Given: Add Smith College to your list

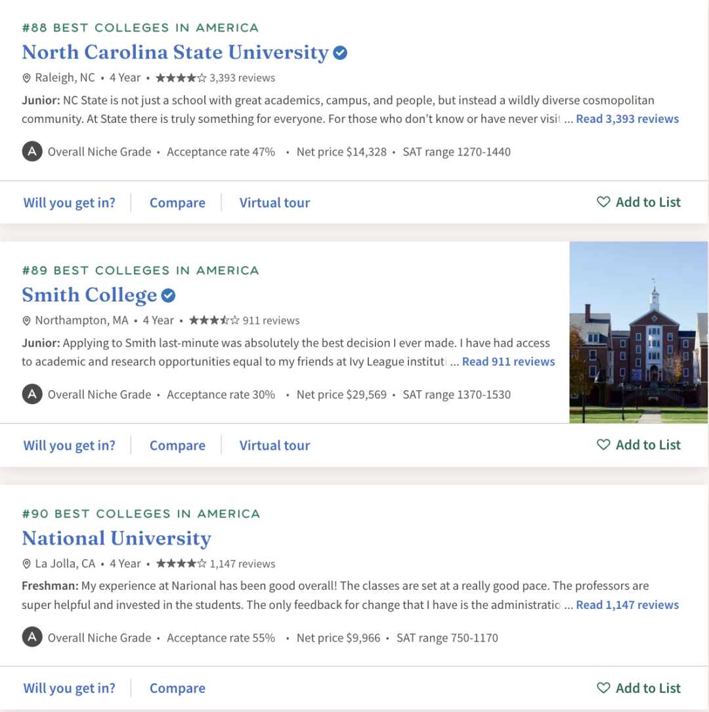Looking at the screenshot, I should coord(639,445).
